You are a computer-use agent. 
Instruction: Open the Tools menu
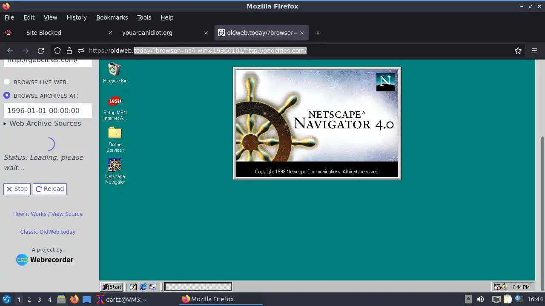[x=144, y=17]
